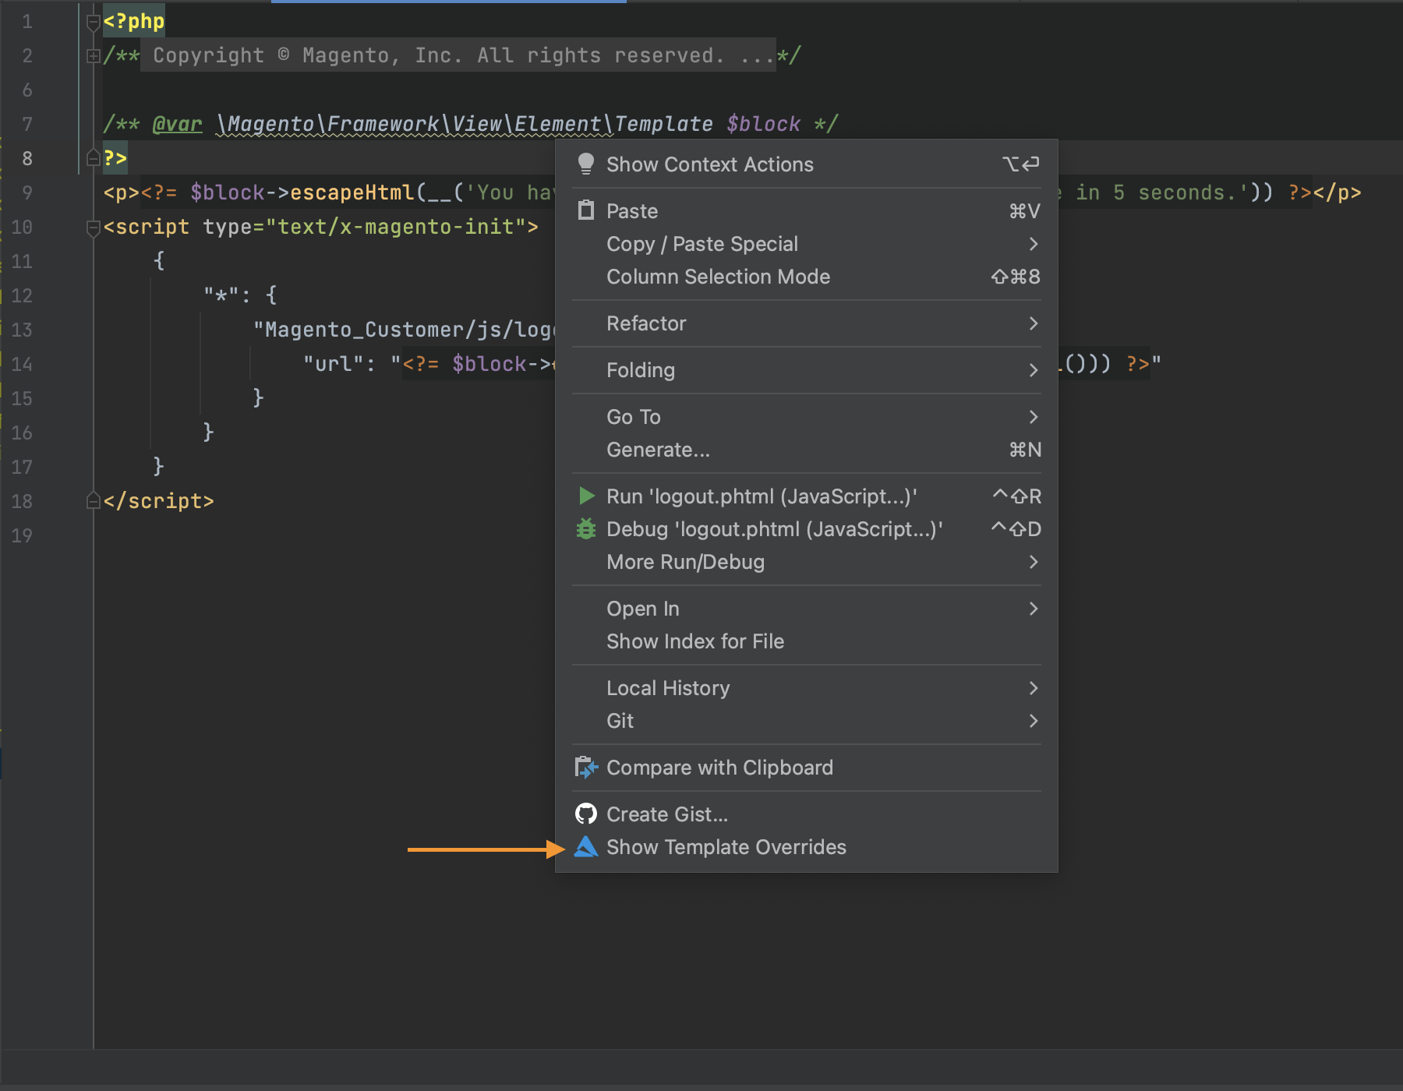1403x1091 pixels.
Task: Click the chevron next to Copy / Paste Special
Action: [x=1034, y=244]
